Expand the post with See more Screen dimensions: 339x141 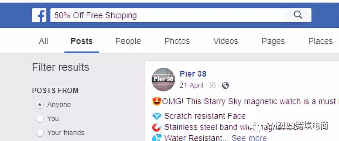[x=249, y=138]
